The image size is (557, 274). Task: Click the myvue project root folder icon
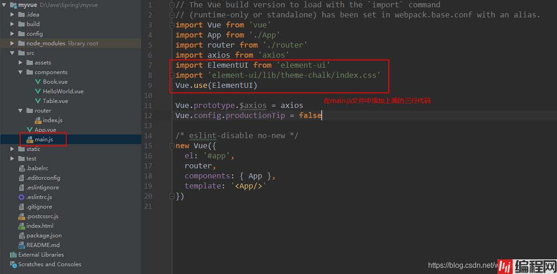coord(13,5)
